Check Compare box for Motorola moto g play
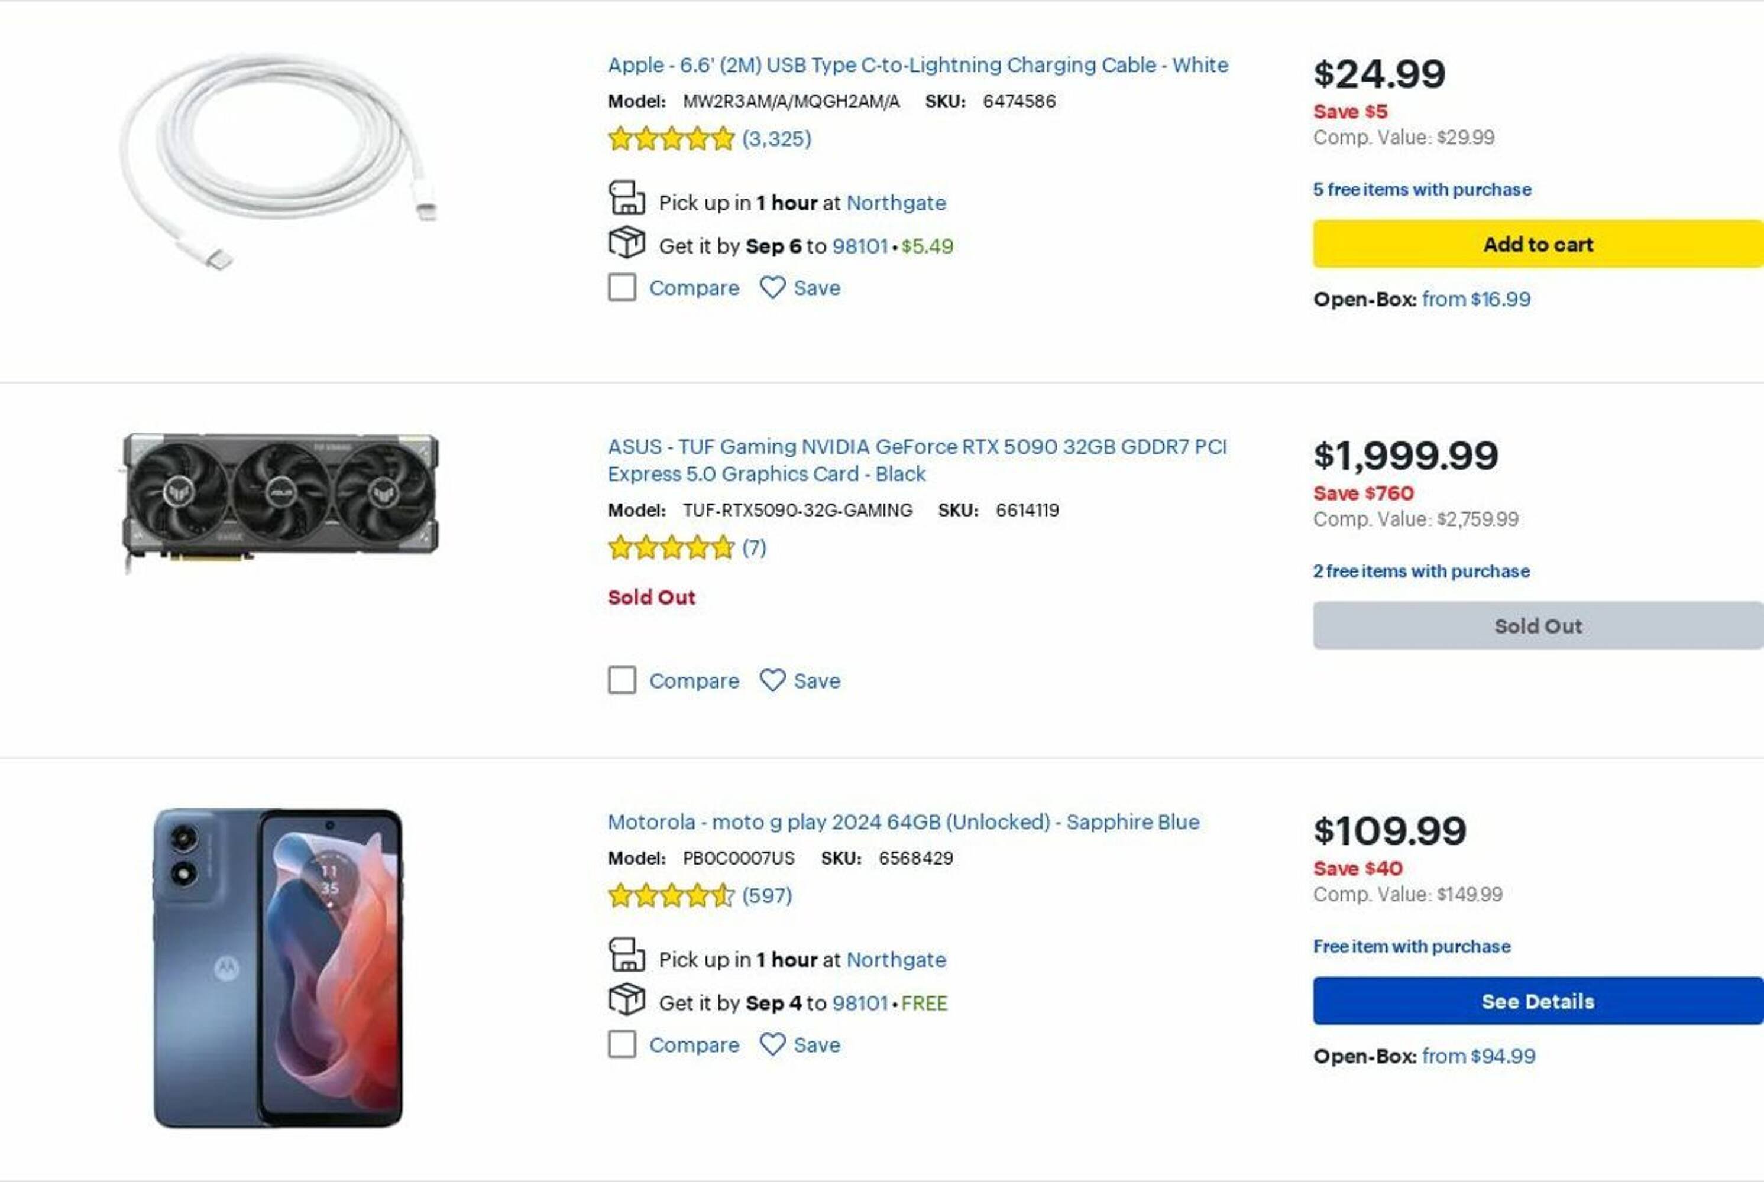Viewport: 1764px width, 1182px height. click(x=622, y=1044)
